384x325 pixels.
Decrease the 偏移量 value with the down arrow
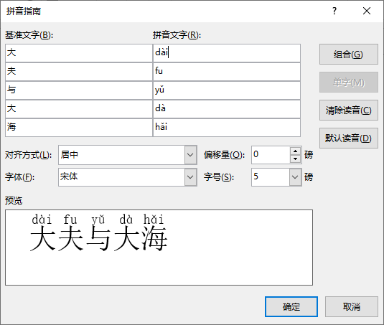coord(295,159)
